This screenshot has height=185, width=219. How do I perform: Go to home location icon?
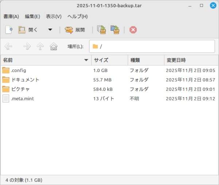[54, 46]
